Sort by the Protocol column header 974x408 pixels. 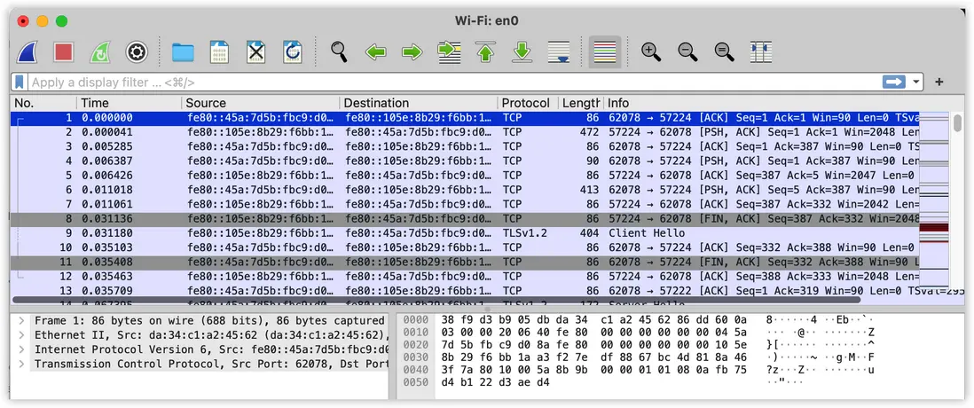coord(528,103)
